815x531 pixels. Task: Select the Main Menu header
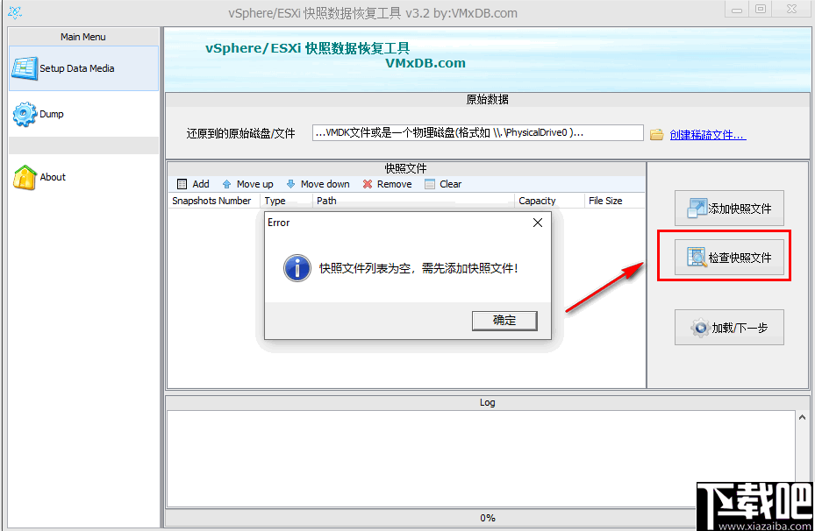point(82,37)
